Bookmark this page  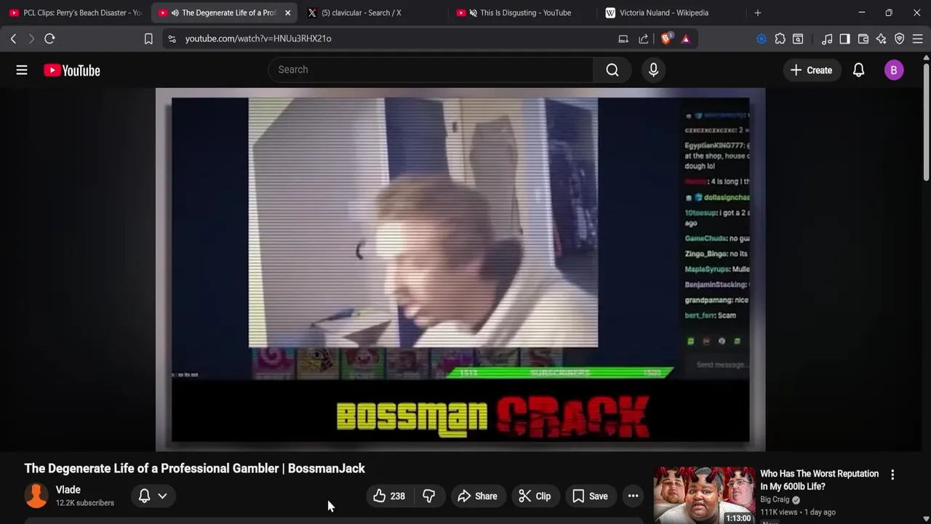(x=148, y=39)
